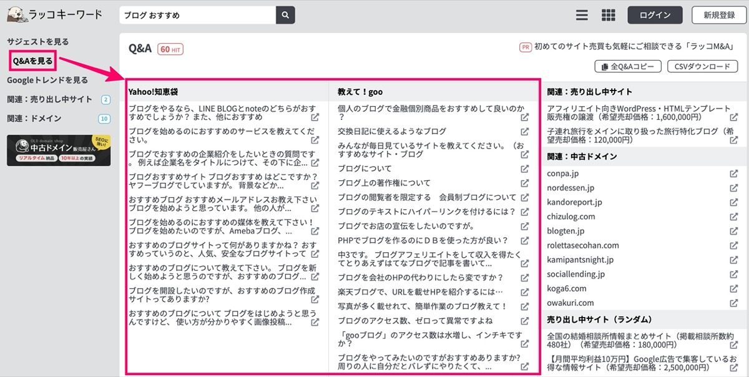749x377 pixels.
Task: Open external link for '交換日記に使えるようなブログ'
Action: tap(526, 132)
